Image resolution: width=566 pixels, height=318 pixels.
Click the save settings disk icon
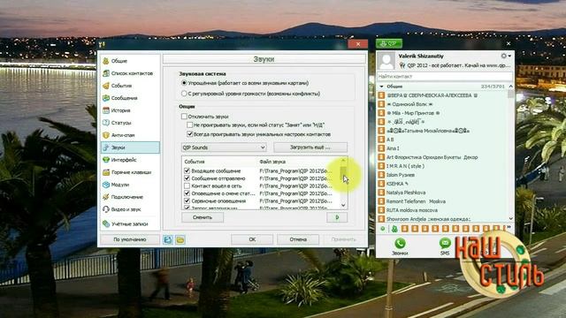tap(168, 239)
